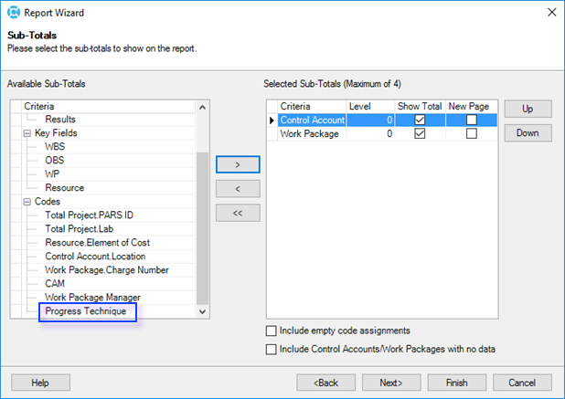This screenshot has height=399, width=565.
Task: Enable New Page for Control Account
Action: click(x=471, y=120)
